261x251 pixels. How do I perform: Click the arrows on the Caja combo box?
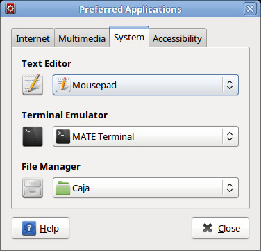click(x=230, y=188)
